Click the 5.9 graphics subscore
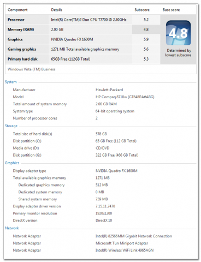 [146, 39]
